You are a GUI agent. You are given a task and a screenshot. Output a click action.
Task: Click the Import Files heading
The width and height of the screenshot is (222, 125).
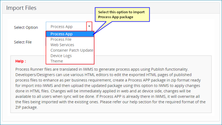21,8
